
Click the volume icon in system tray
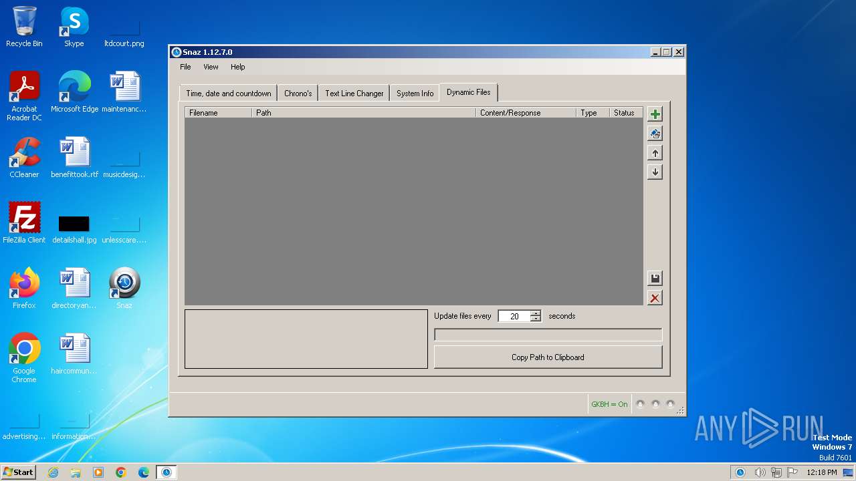(760, 472)
